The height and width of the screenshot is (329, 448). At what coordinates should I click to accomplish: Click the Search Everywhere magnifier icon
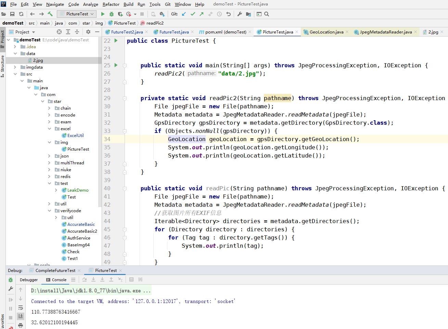tap(267, 14)
